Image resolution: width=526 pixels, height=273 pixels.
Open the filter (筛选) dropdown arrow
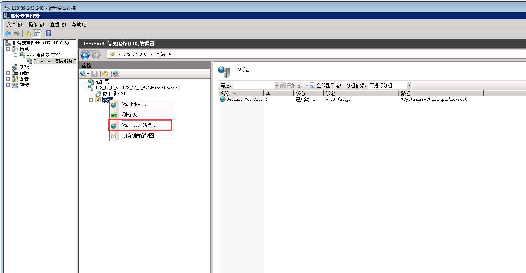(x=277, y=85)
